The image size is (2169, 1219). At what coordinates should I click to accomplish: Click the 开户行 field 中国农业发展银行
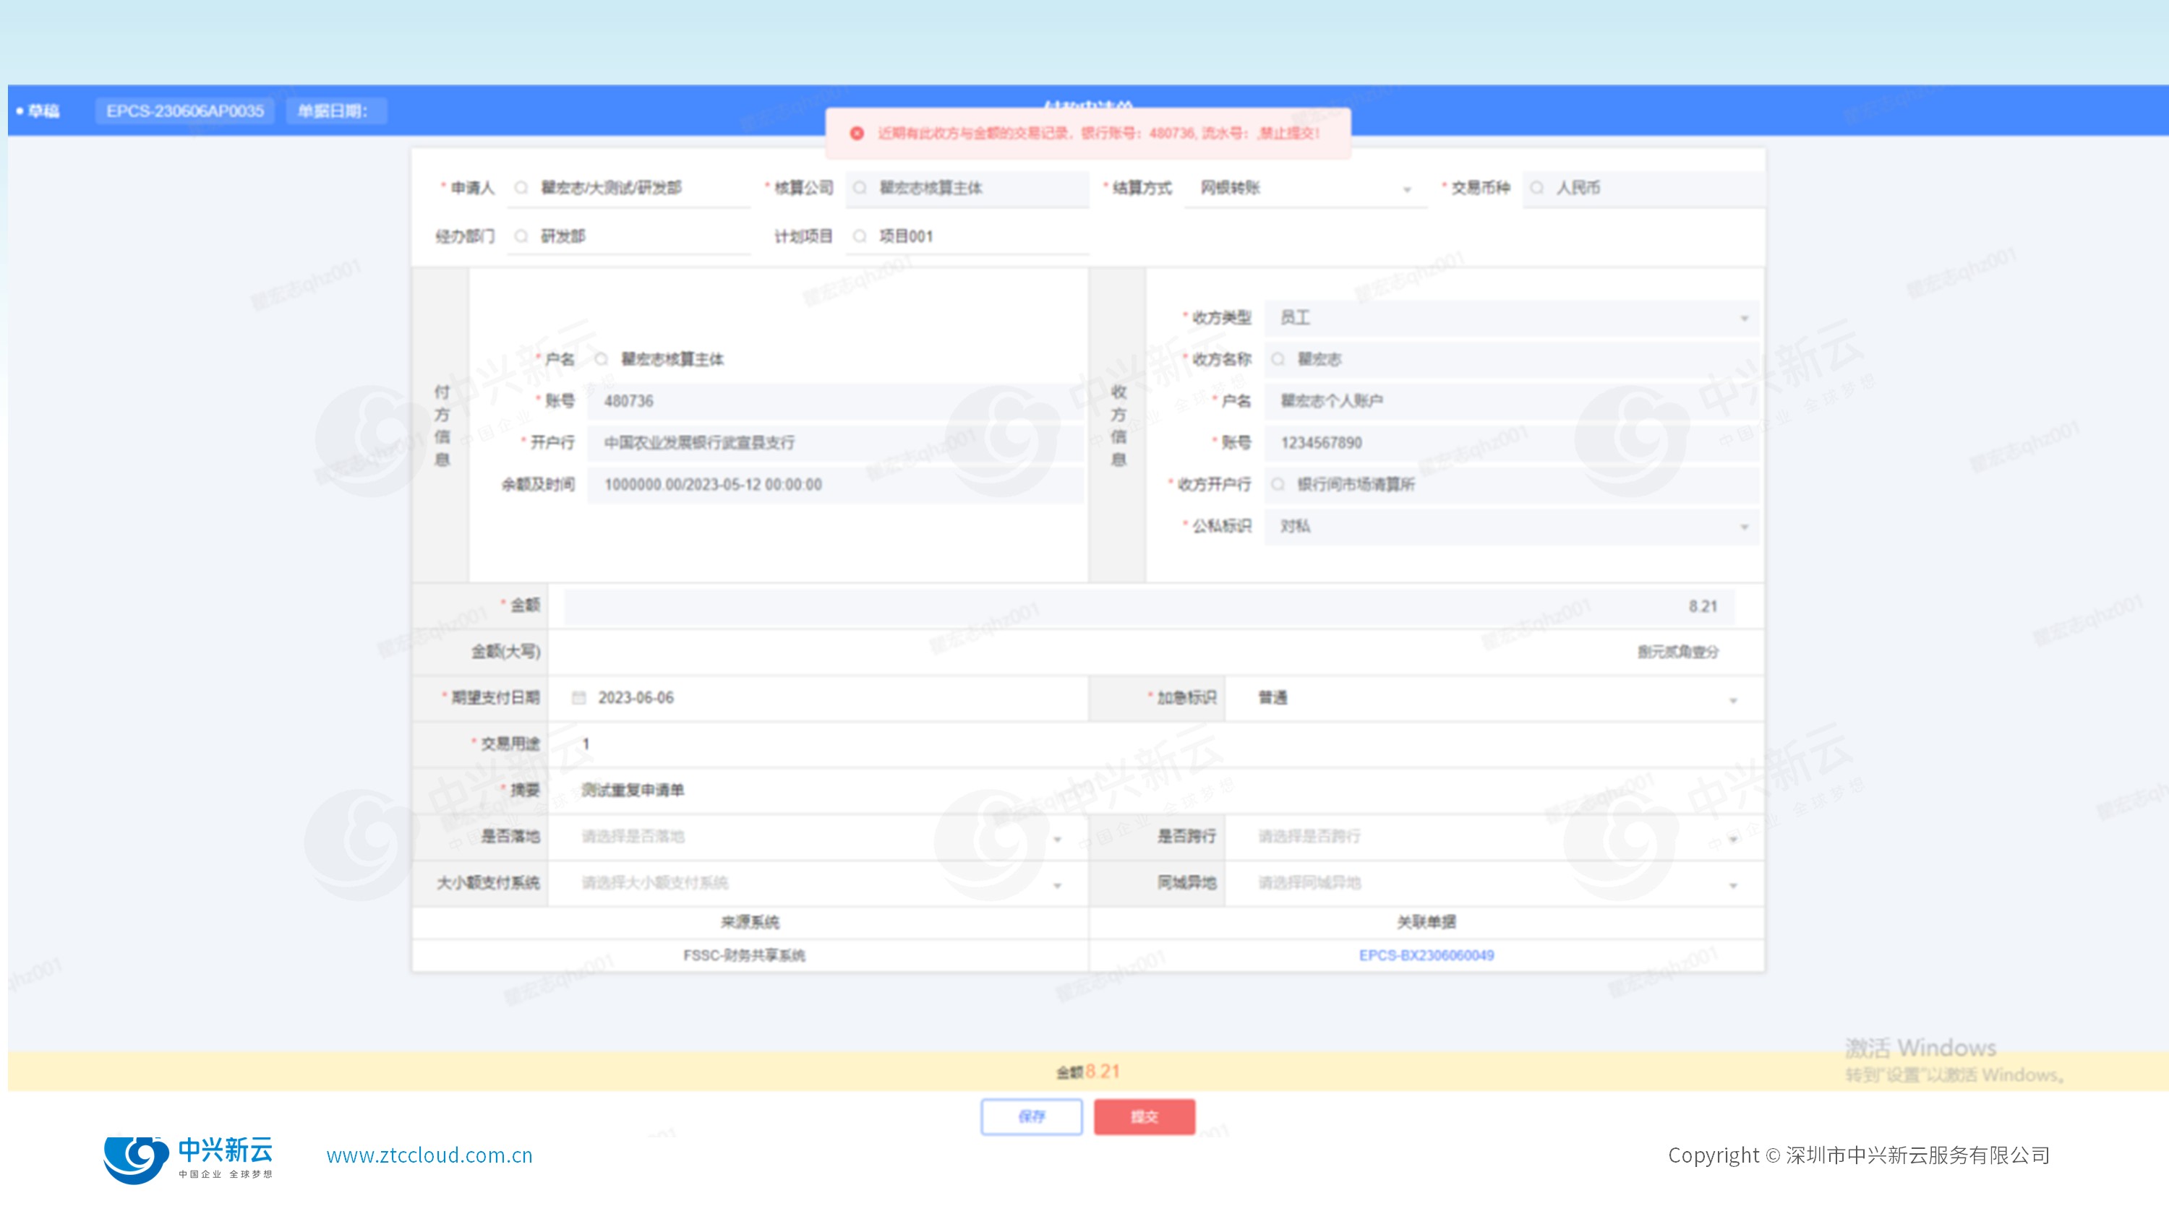click(835, 444)
